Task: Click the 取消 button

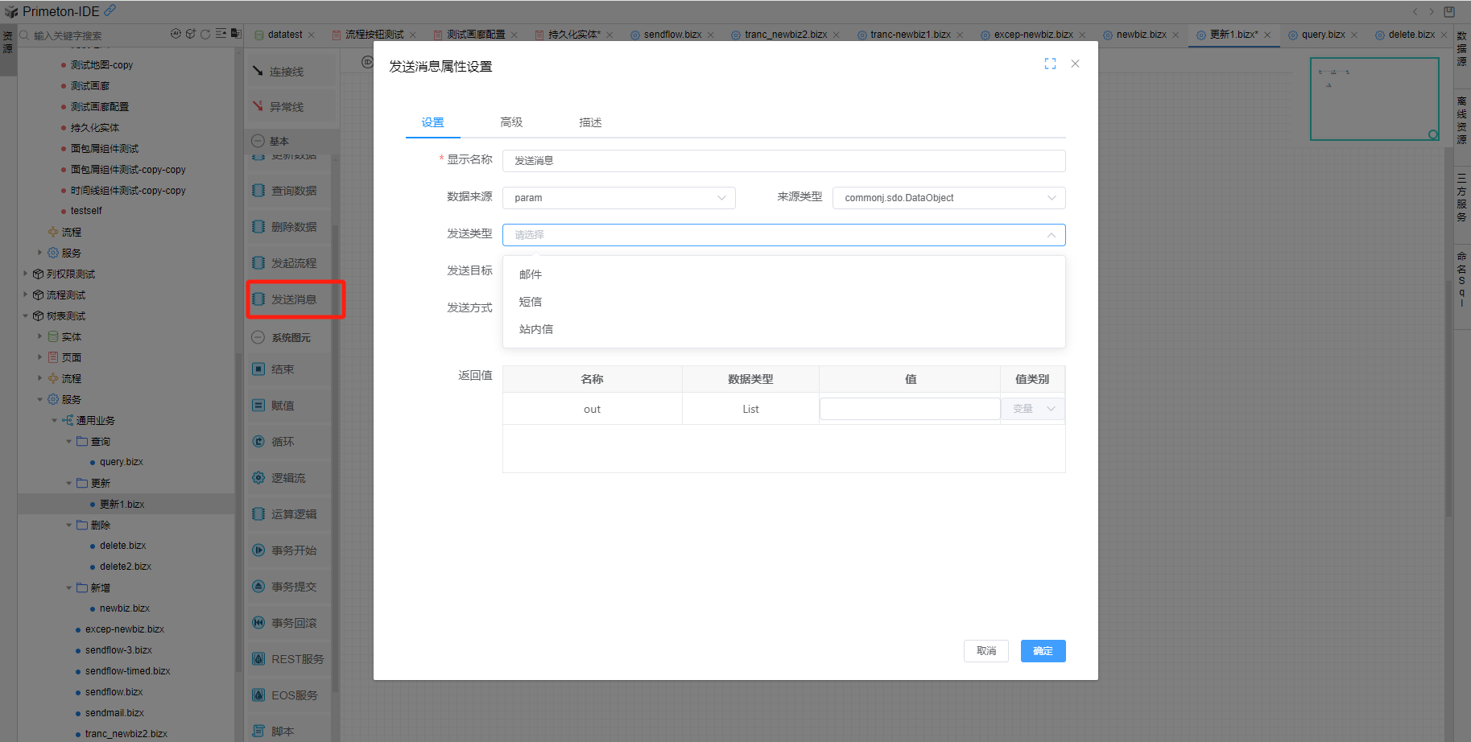Action: (x=985, y=651)
